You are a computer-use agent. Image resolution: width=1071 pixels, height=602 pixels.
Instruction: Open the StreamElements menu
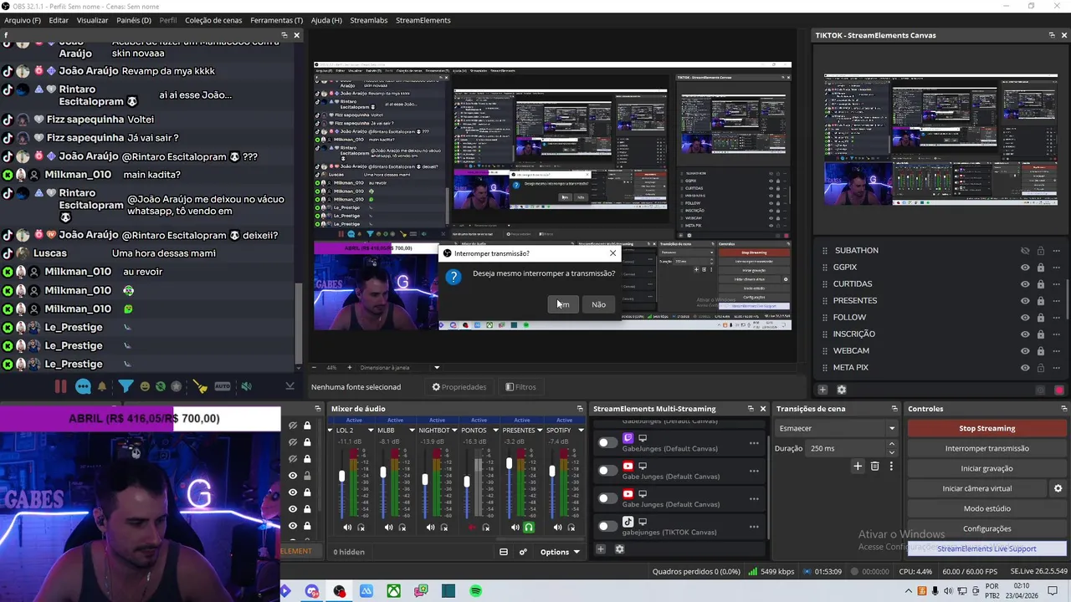(423, 20)
